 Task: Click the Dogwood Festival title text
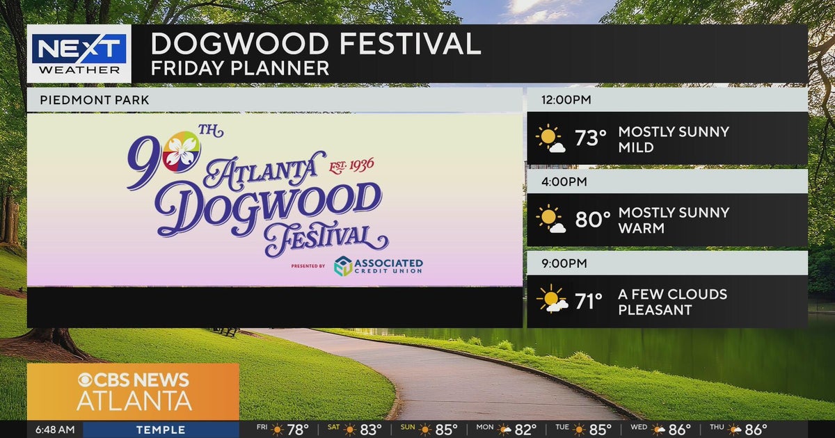pyautogui.click(x=315, y=44)
